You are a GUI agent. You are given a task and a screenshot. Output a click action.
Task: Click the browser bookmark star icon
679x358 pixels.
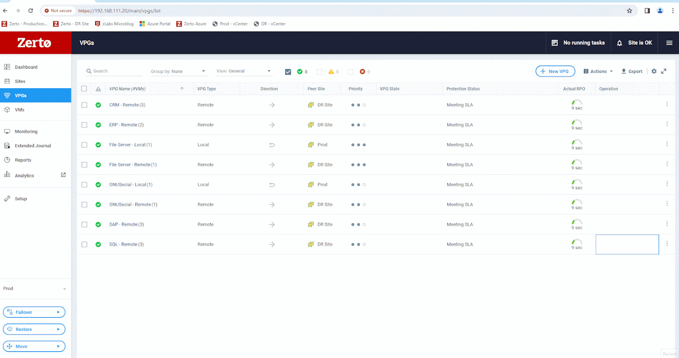(629, 10)
